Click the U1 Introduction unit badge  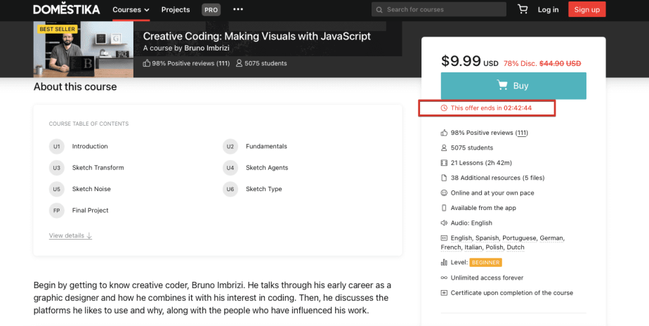click(57, 146)
